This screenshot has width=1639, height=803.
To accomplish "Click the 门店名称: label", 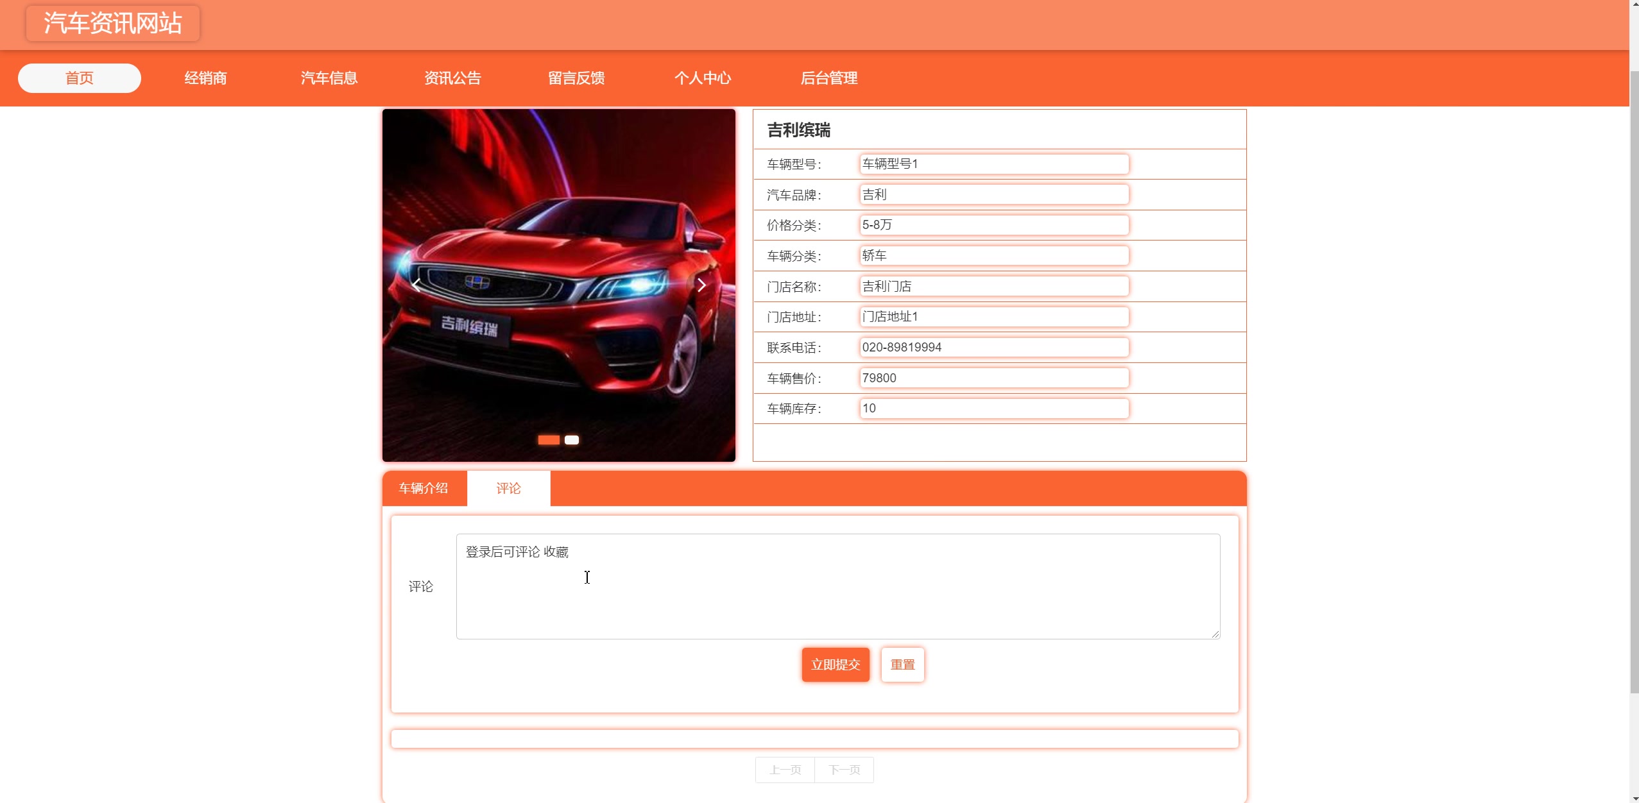I will tap(794, 287).
